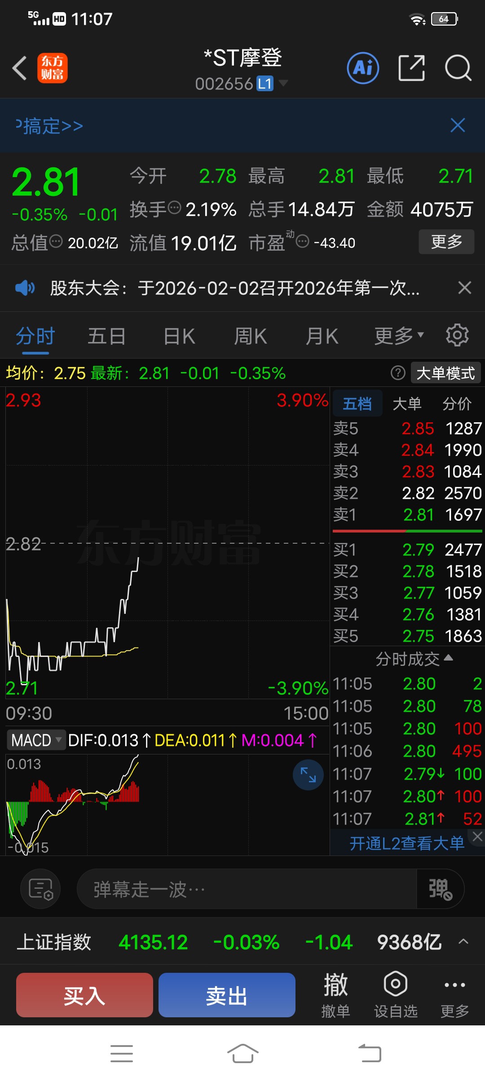
Task: Open the Ai assistant icon
Action: (x=363, y=68)
